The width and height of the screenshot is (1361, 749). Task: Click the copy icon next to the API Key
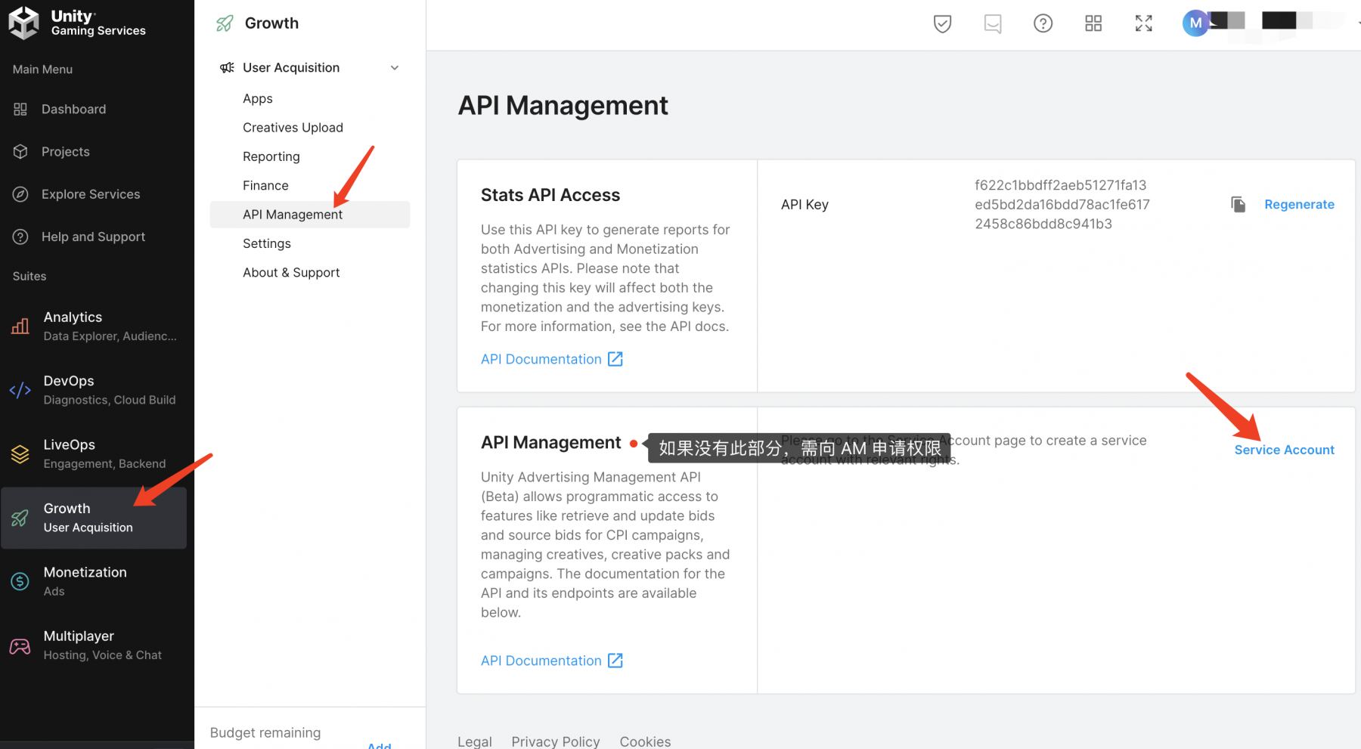1238,204
